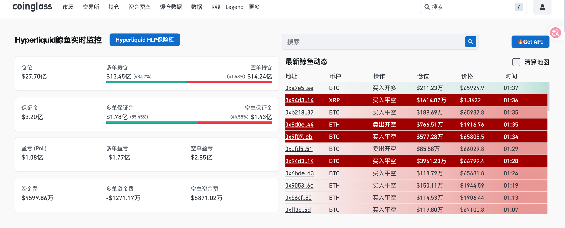565x228 pixels.
Task: Open address 0x9f07..eb
Action: point(299,137)
